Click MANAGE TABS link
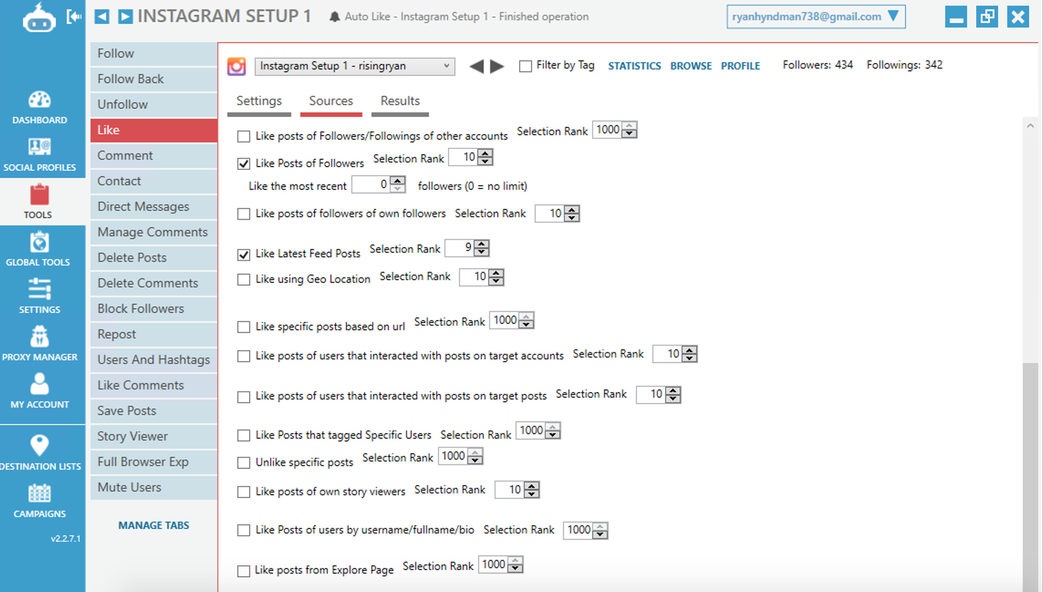Screen dimensions: 1043x592 point(154,526)
